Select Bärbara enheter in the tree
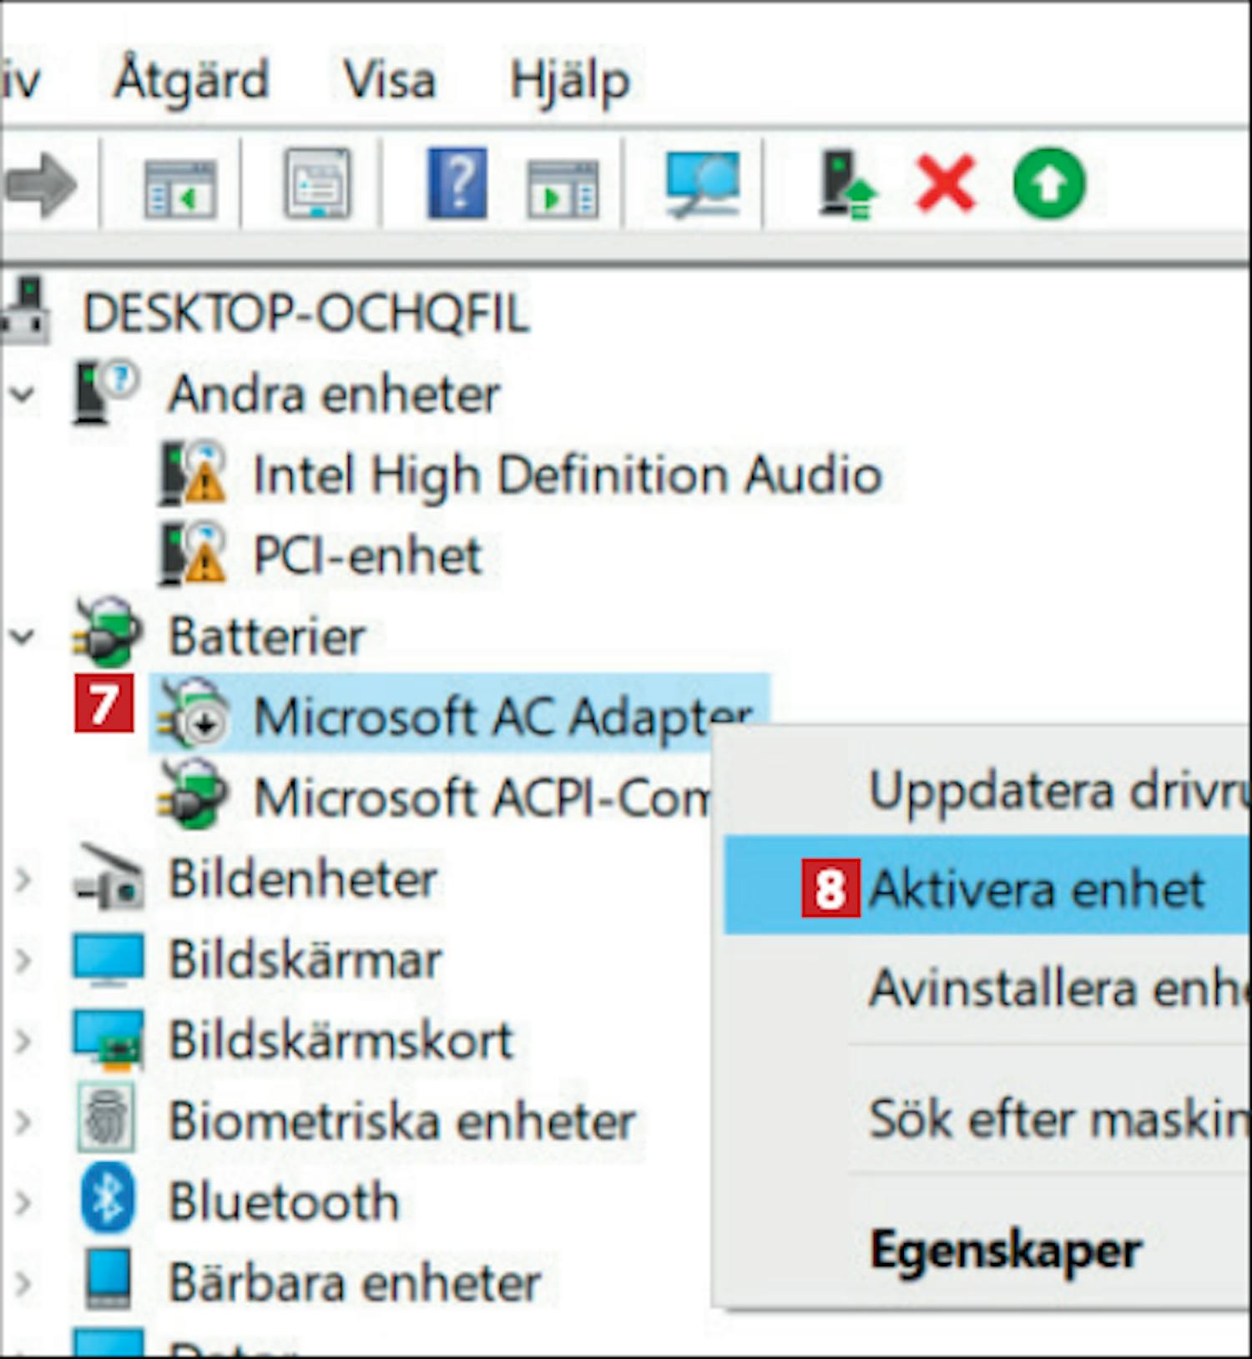Screen dimensions: 1252x1359 [355, 1283]
